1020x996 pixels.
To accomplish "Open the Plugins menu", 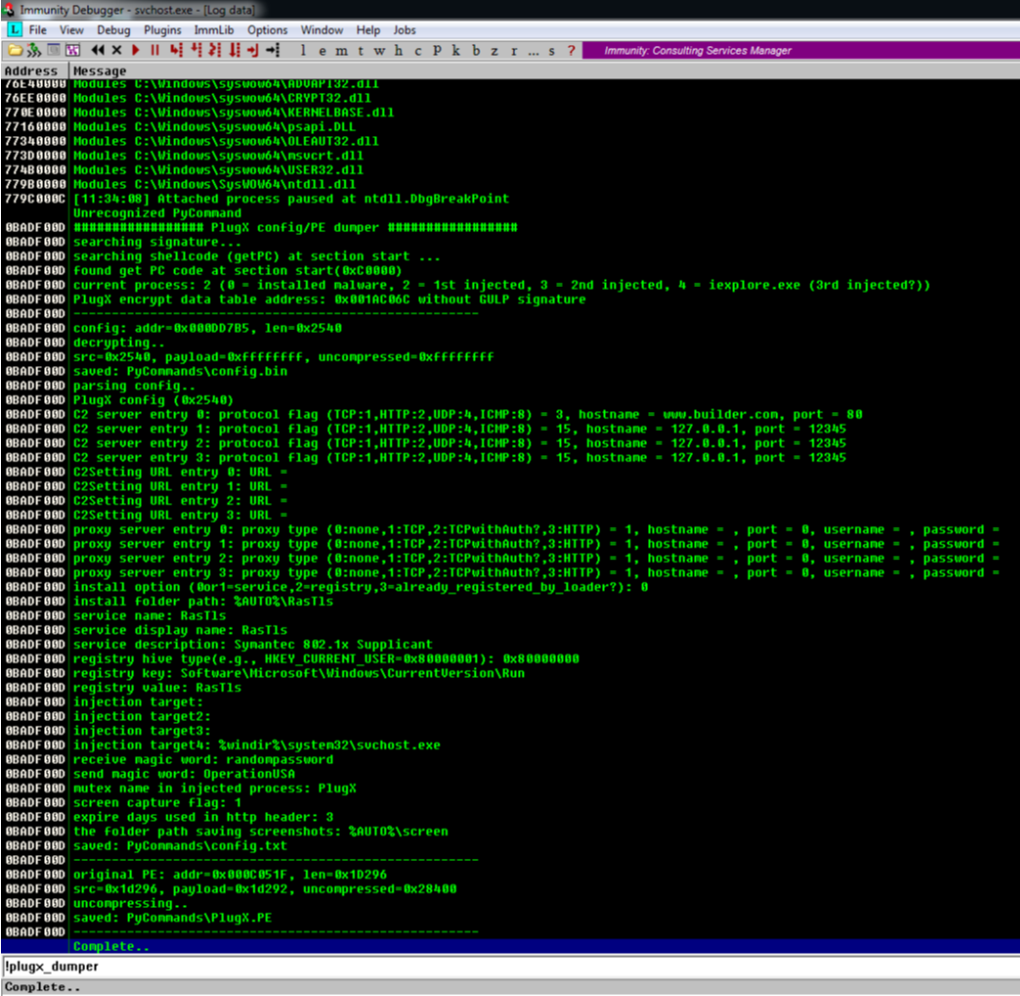I will 162,30.
